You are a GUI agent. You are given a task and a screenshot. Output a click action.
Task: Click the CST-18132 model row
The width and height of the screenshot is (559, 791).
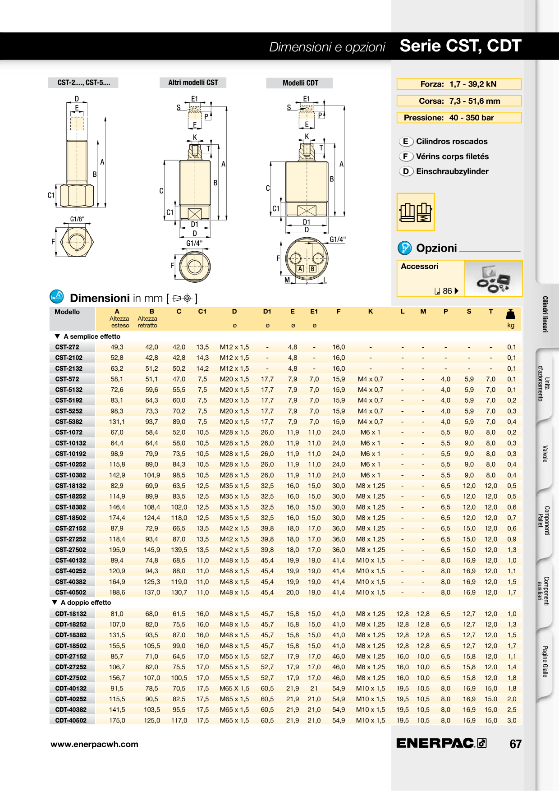point(285,486)
